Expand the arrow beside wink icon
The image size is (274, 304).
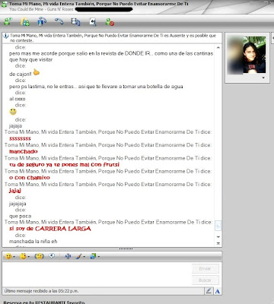(x=29, y=257)
